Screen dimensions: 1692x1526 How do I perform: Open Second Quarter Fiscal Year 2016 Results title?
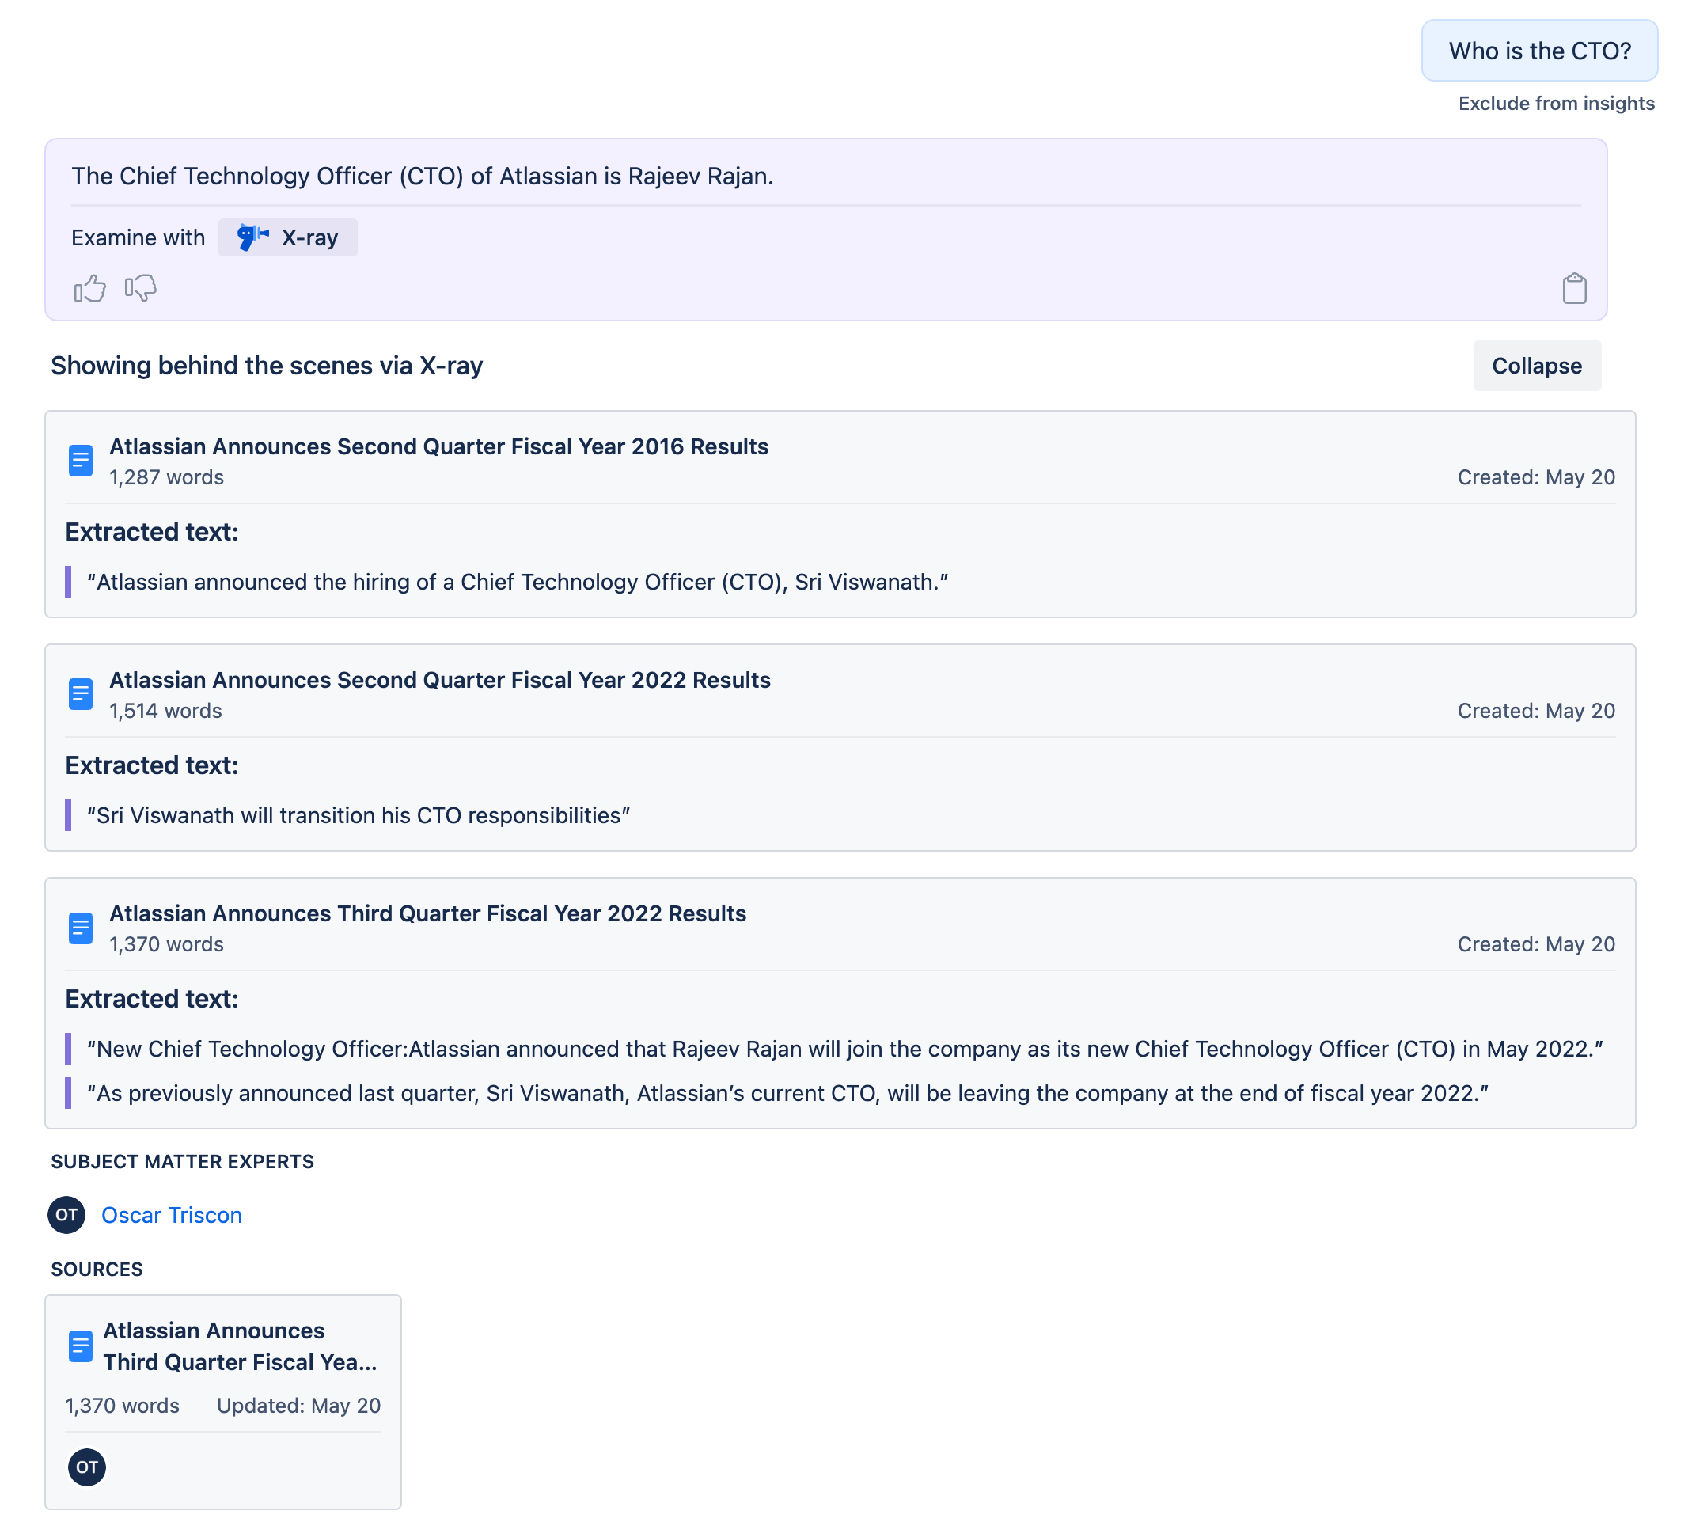point(438,446)
